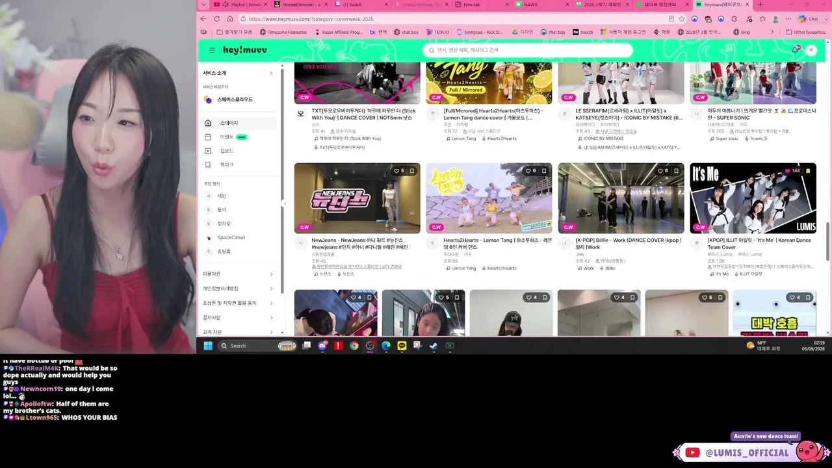Click the Windows taskbar Search box
Screen dimensions: 832x468
[257, 346]
